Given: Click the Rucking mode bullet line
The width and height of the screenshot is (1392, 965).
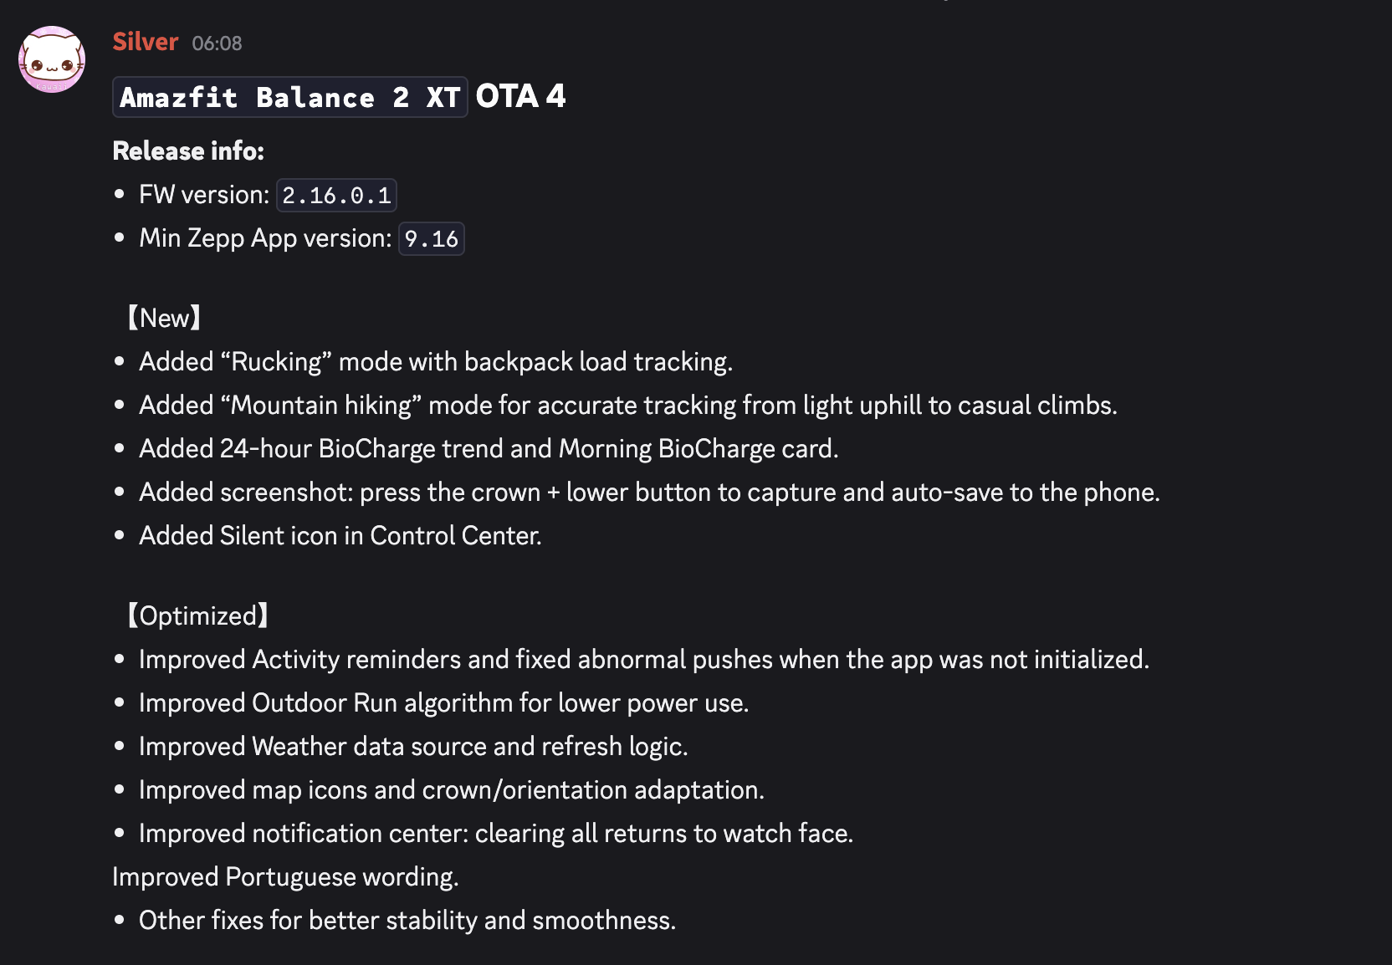Looking at the screenshot, I should click(435, 361).
